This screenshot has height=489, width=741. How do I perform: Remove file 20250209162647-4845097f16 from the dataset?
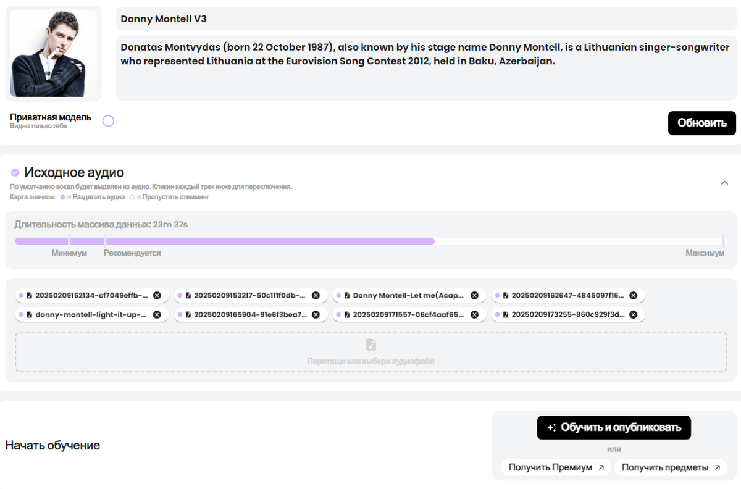point(633,296)
